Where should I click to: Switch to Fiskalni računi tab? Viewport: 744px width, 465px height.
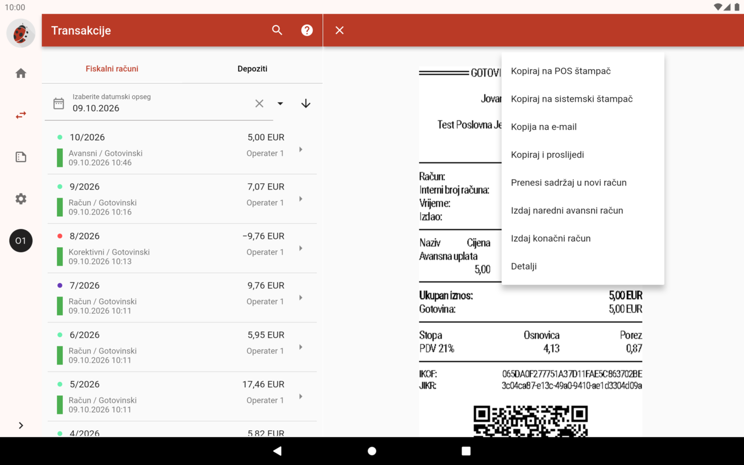(112, 69)
